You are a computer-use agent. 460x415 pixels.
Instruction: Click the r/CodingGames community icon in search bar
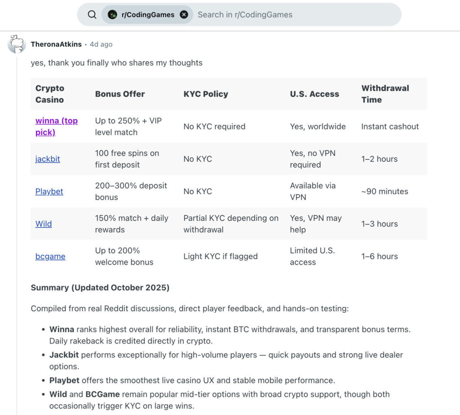click(x=112, y=14)
